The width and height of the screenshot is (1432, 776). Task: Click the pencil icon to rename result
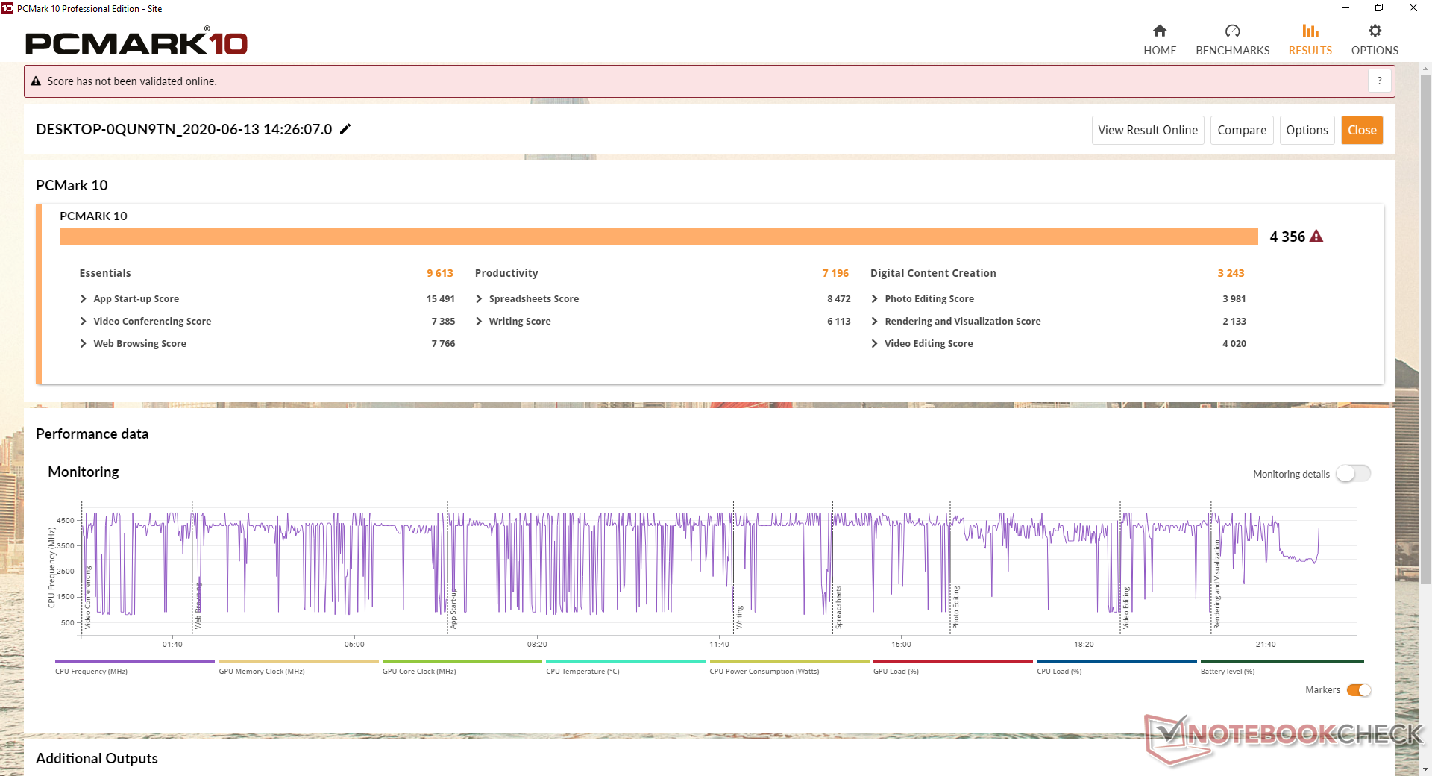pyautogui.click(x=345, y=129)
